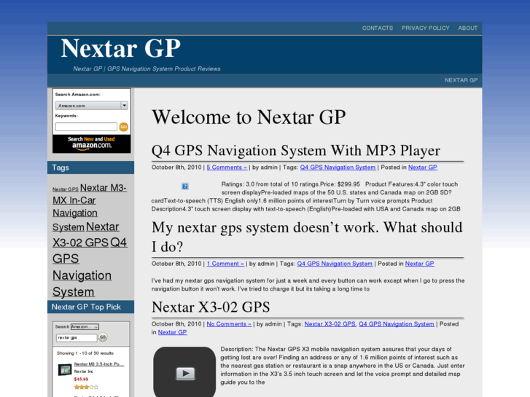Open the Privacy Policy page

point(425,28)
